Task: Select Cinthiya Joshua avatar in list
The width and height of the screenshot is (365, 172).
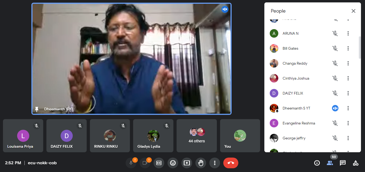Action: point(274,78)
